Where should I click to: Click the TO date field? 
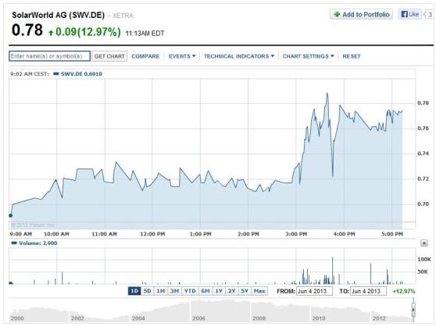368,291
